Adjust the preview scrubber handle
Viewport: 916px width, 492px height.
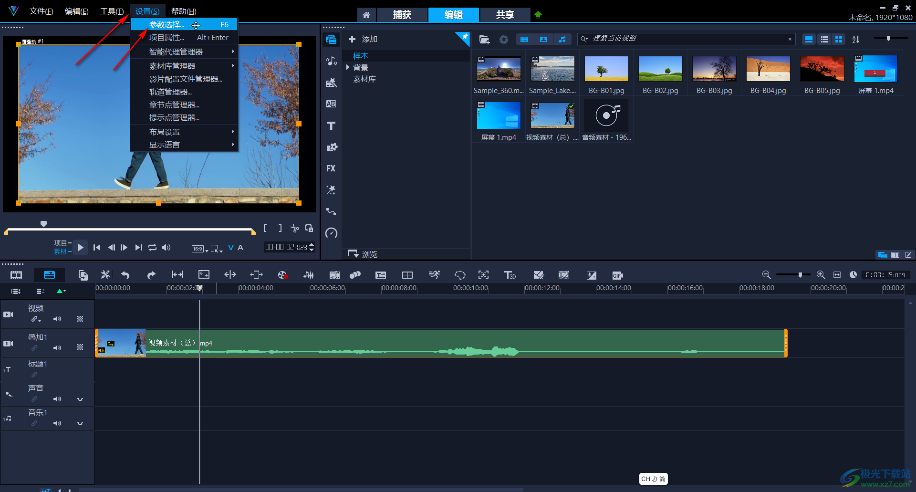pos(43,224)
